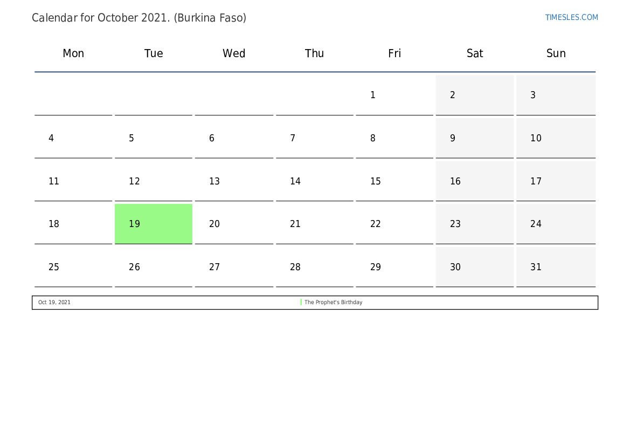Click the Oct 19, 2021 date text
Viewport: 630px width, 446px height.
[54, 303]
